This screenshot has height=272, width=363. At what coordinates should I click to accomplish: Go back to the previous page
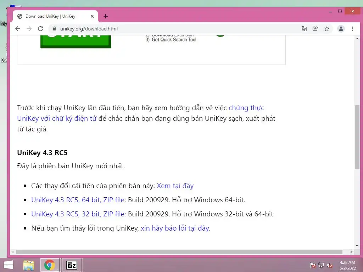coord(18,29)
